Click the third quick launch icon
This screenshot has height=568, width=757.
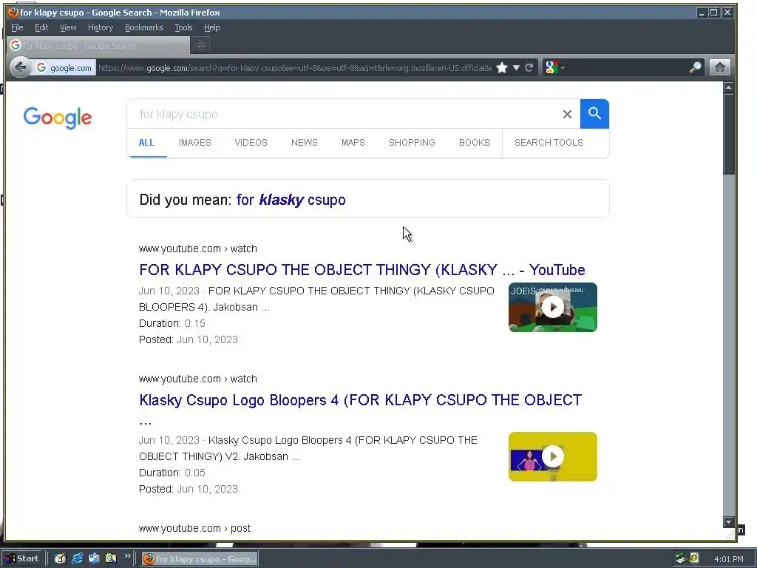tap(94, 559)
